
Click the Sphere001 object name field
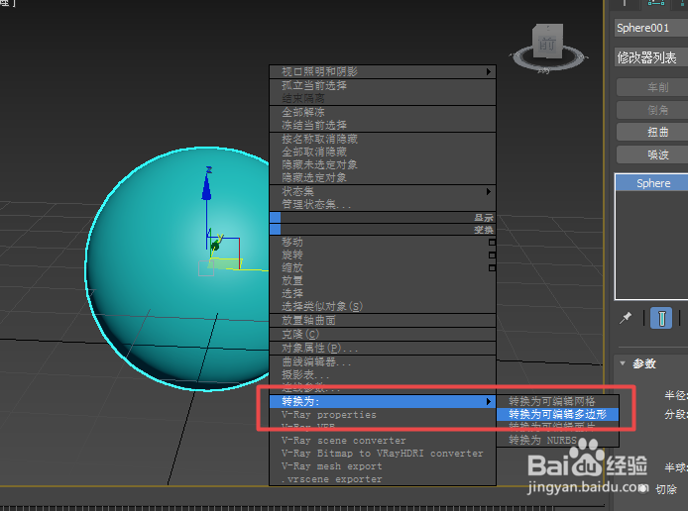(650, 28)
